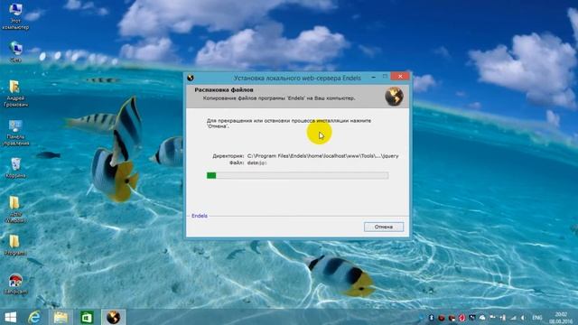The height and width of the screenshot is (325, 578).
Task: Click the ENG language indicator
Action: (x=537, y=318)
